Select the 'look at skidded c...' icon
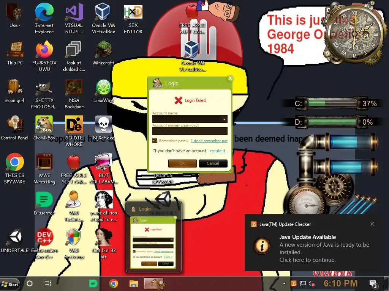This screenshot has width=389, height=291. coord(74,56)
